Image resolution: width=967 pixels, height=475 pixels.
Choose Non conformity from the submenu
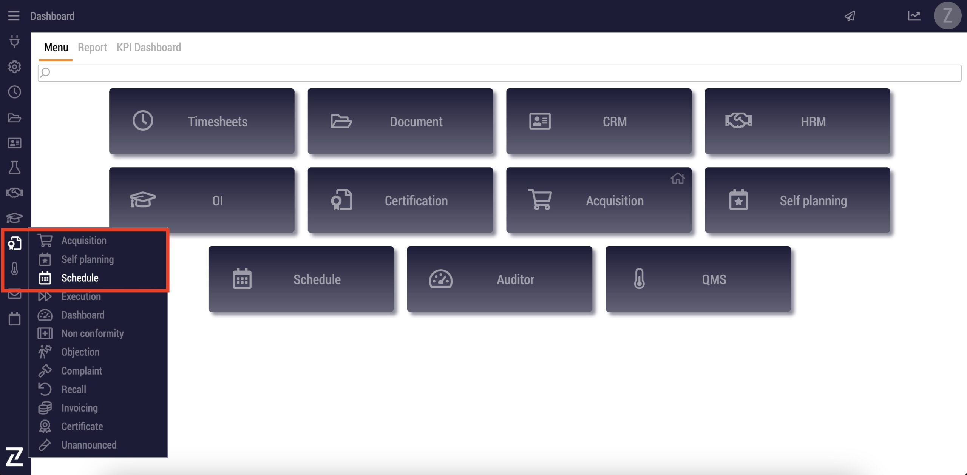click(x=92, y=333)
